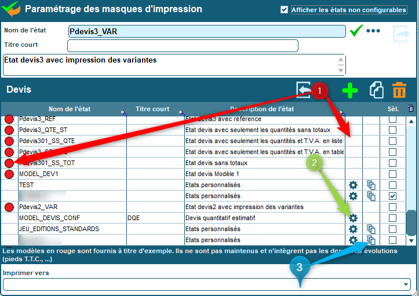Viewport: 419px width, 296px height.
Task: Select the MODEL_DEV1 row name
Action: coord(39,174)
